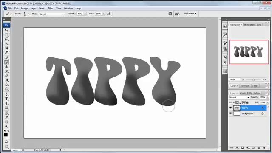Add a layer mask
This screenshot has width=272, height=153.
pyautogui.click(x=243, y=148)
